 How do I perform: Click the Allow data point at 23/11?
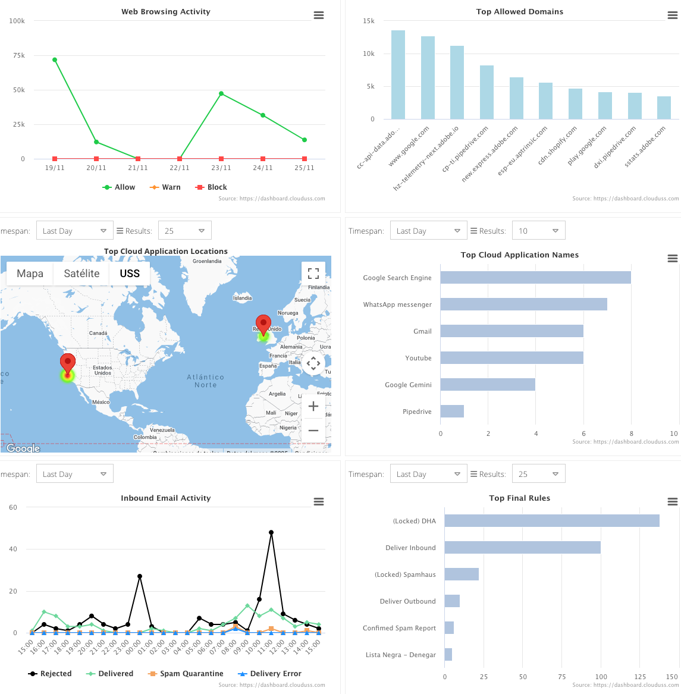pos(221,94)
